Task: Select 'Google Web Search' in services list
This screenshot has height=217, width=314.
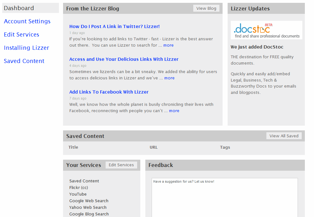Action: point(89,201)
